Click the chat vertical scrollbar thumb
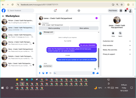Viewport: 136px width, 98px height. (98, 58)
